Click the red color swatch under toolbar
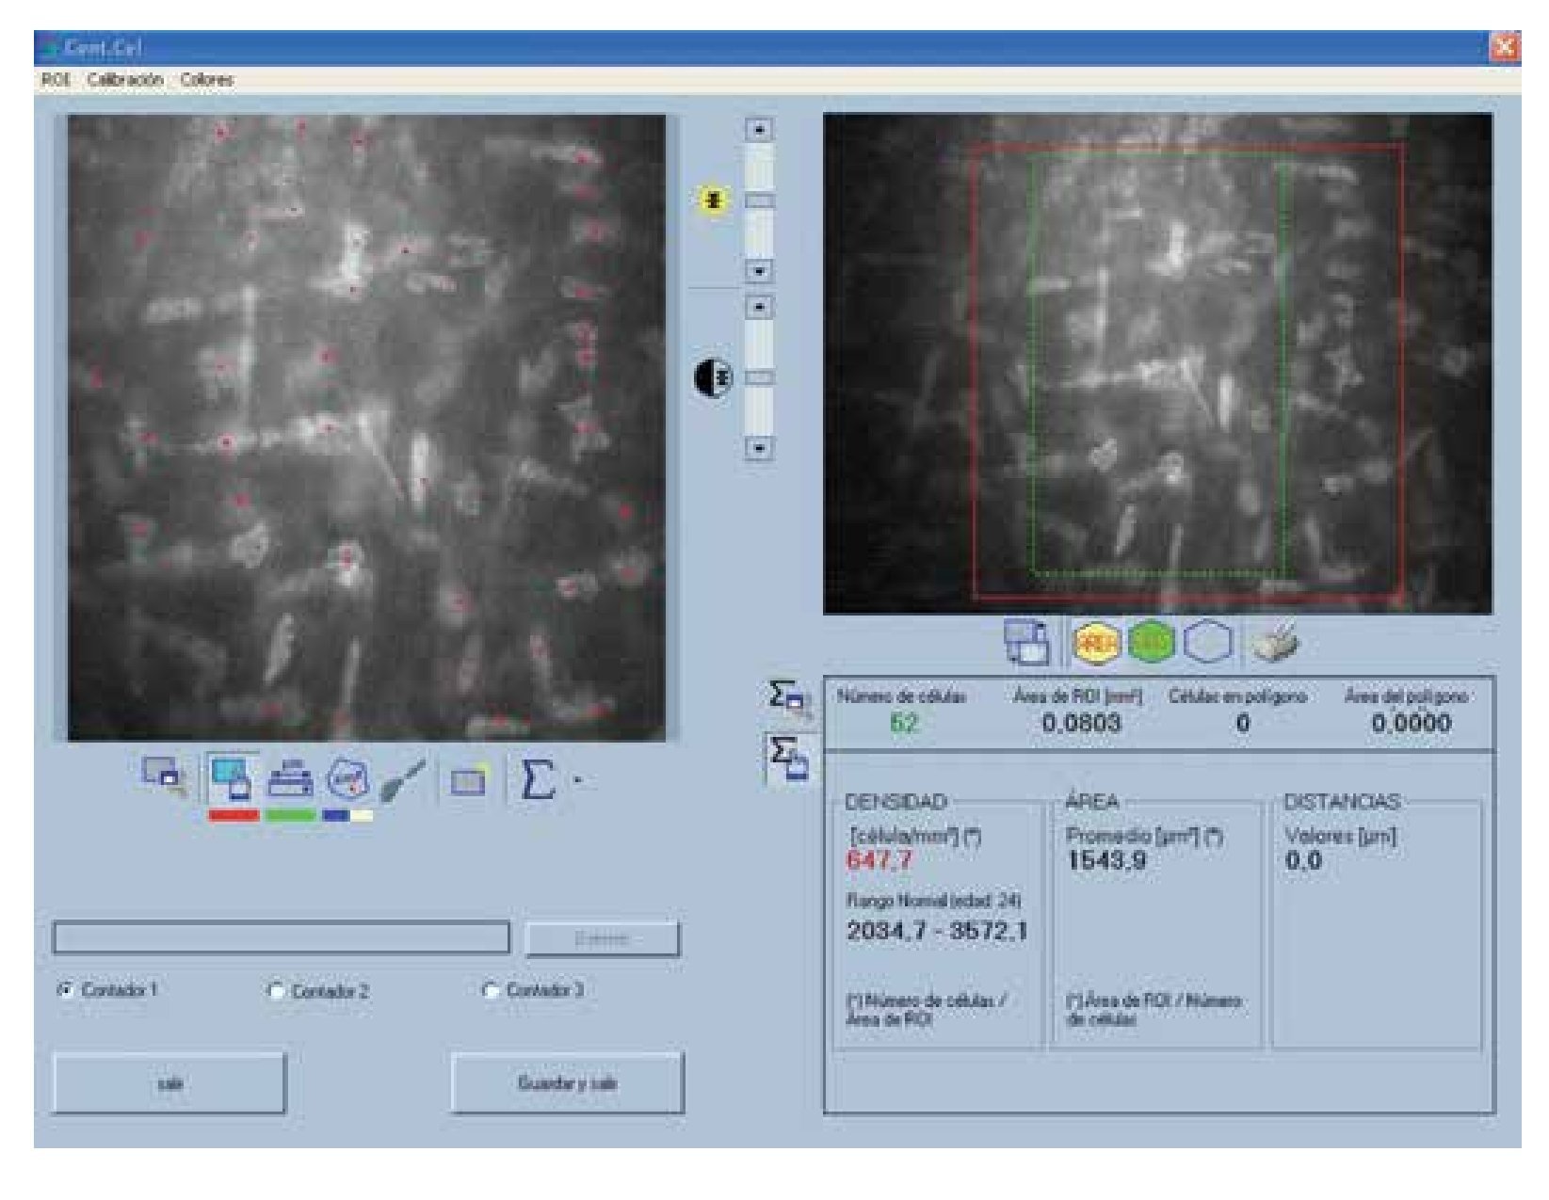Image resolution: width=1549 pixels, height=1200 pixels. click(x=233, y=815)
